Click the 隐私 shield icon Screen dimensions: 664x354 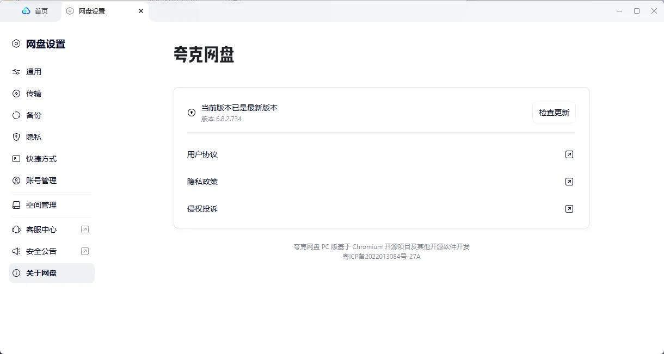16,137
